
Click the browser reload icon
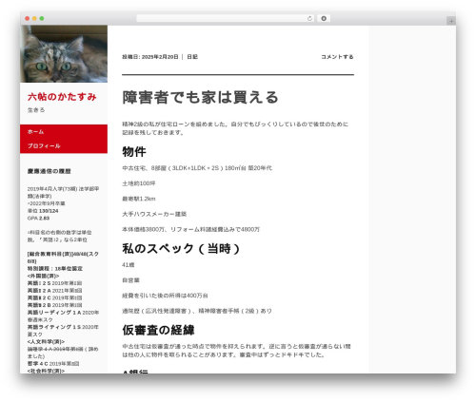point(309,18)
